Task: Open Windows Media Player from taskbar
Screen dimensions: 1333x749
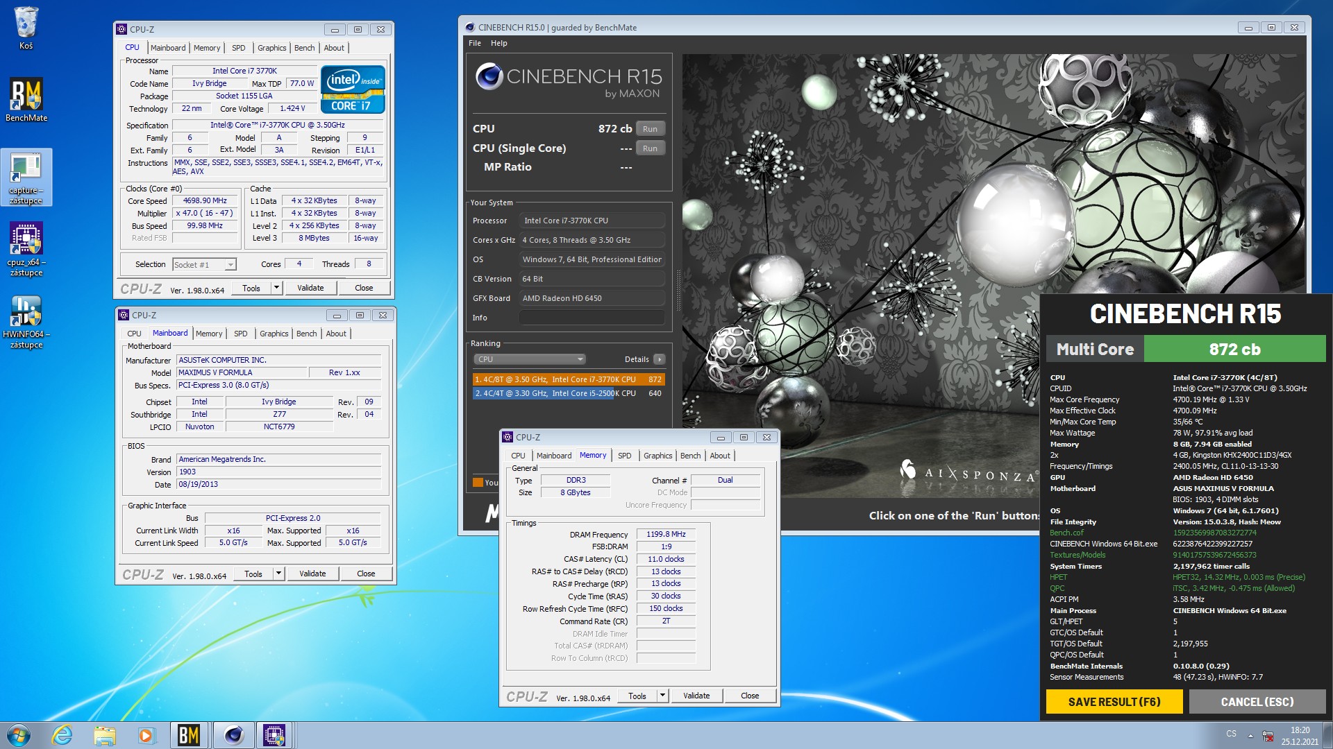Action: [146, 735]
